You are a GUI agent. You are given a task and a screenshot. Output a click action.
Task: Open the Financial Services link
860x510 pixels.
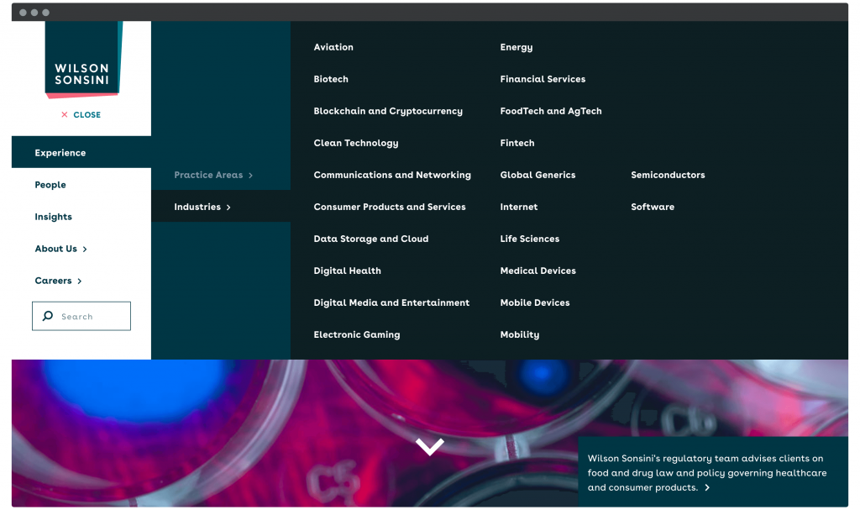543,79
